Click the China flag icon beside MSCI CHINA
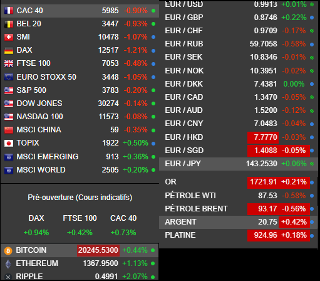Image resolution: width=320 pixels, height=281 pixels. coord(9,130)
